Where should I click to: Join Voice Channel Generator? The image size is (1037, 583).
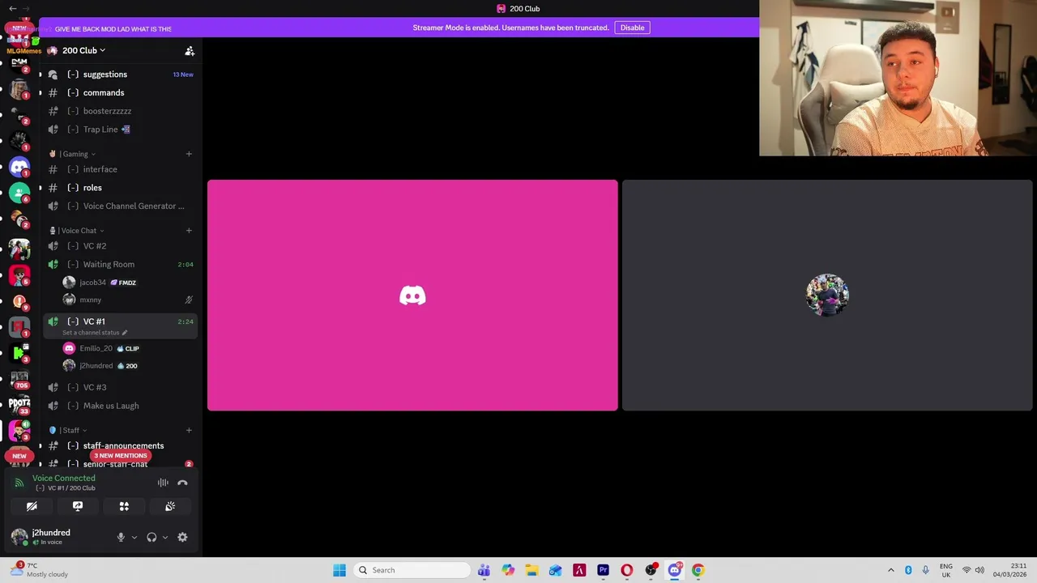pyautogui.click(x=120, y=206)
